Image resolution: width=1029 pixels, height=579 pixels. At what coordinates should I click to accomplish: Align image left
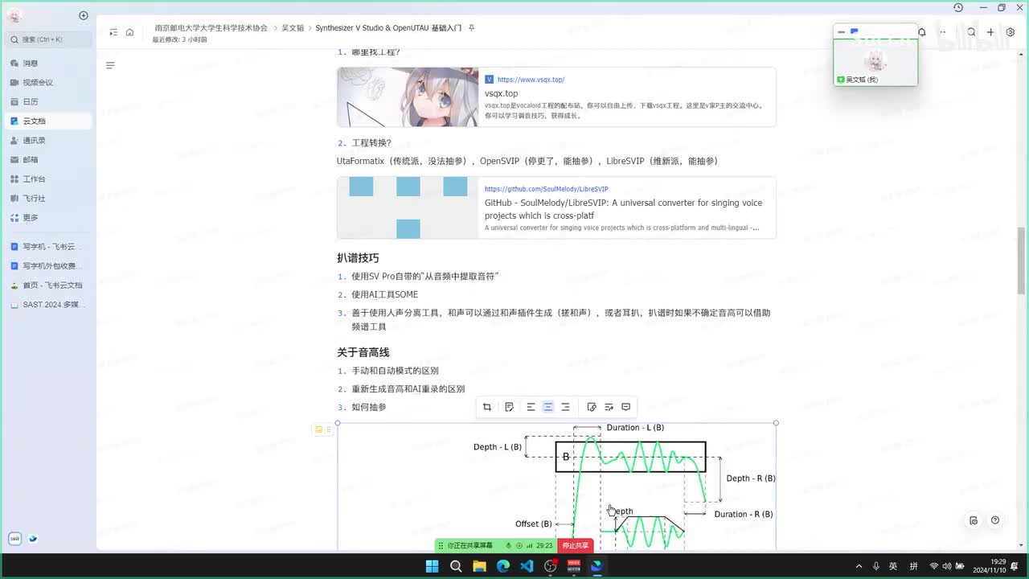[531, 407]
